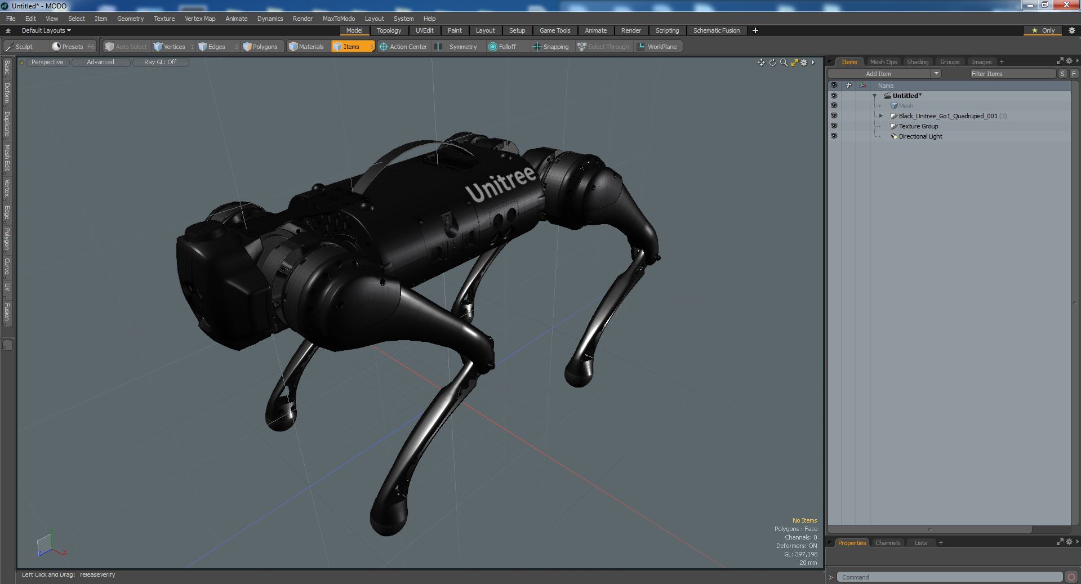
Task: Open the Schematic Fusion layout tab
Action: pyautogui.click(x=717, y=30)
